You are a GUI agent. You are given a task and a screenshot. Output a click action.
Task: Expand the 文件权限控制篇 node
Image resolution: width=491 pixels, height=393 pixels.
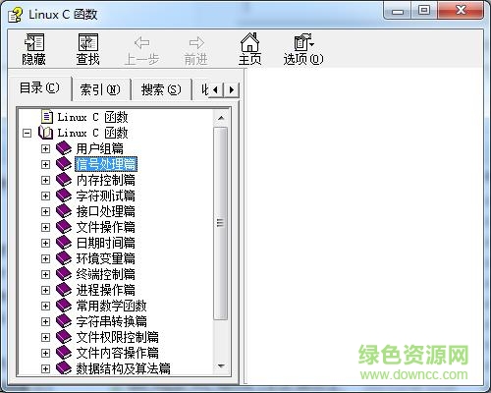click(45, 337)
